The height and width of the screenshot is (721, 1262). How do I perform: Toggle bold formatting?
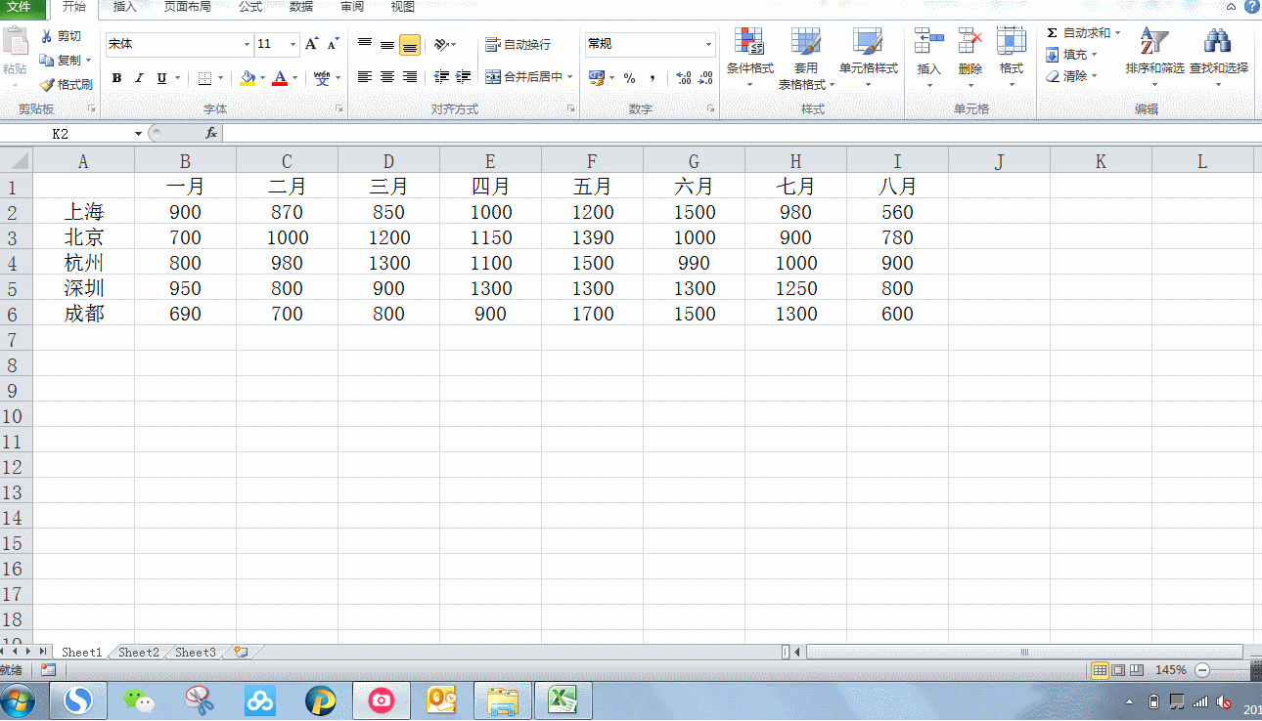[x=116, y=78]
